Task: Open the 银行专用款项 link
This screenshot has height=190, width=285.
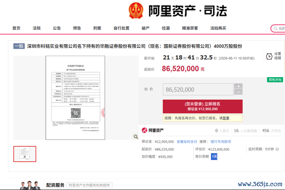Action: [221, 142]
